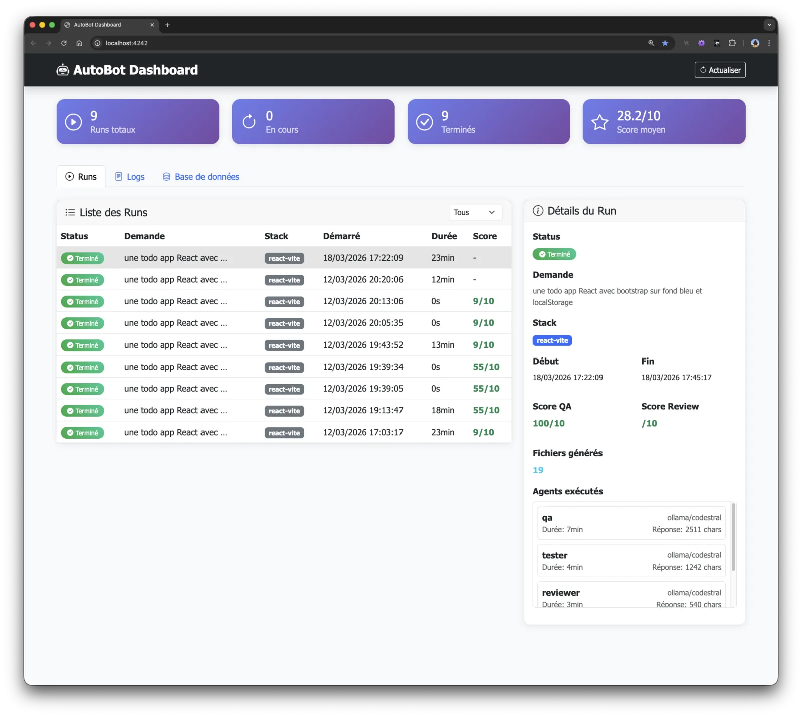
Task: Open the Tous filter dropdown
Action: (475, 212)
